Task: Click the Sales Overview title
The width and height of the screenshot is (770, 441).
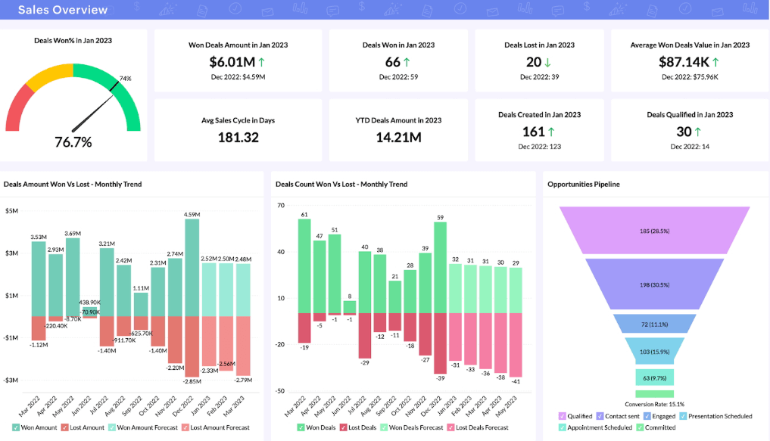Action: tap(57, 10)
